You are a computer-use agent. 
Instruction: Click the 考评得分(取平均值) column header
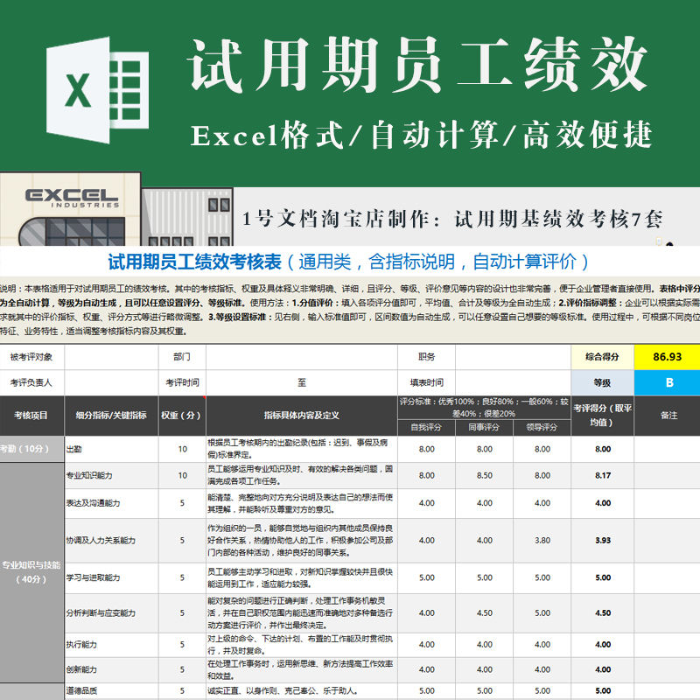(x=602, y=416)
